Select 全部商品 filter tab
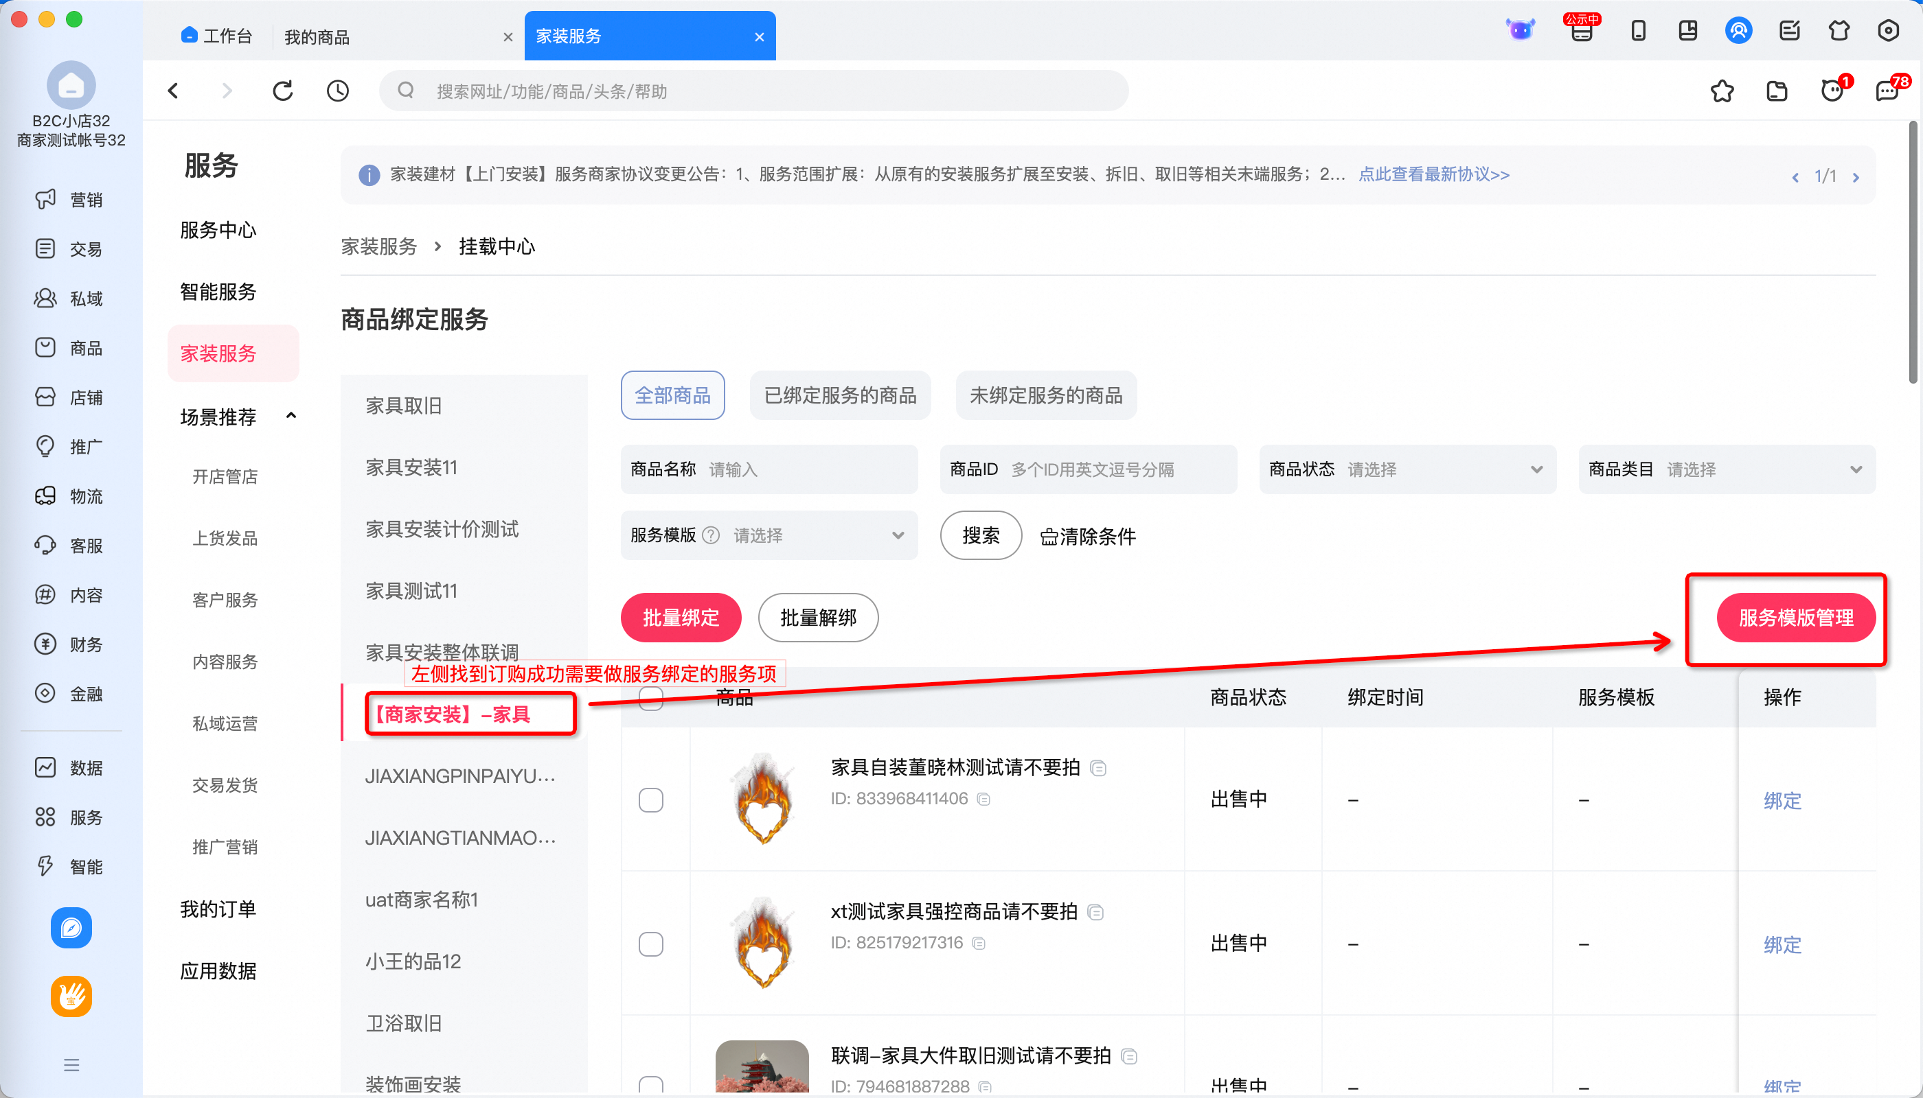 [x=672, y=395]
